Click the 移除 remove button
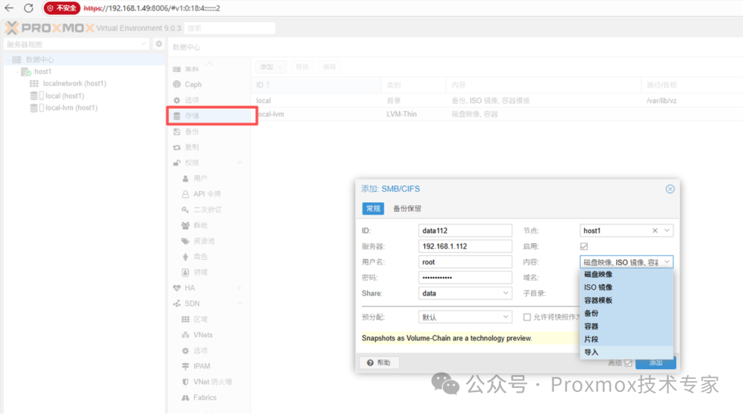The width and height of the screenshot is (743, 414). tap(302, 67)
